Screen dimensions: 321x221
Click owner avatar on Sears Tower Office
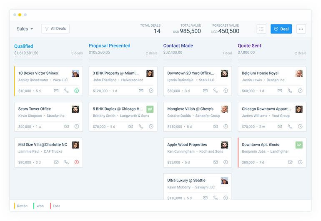click(x=75, y=109)
